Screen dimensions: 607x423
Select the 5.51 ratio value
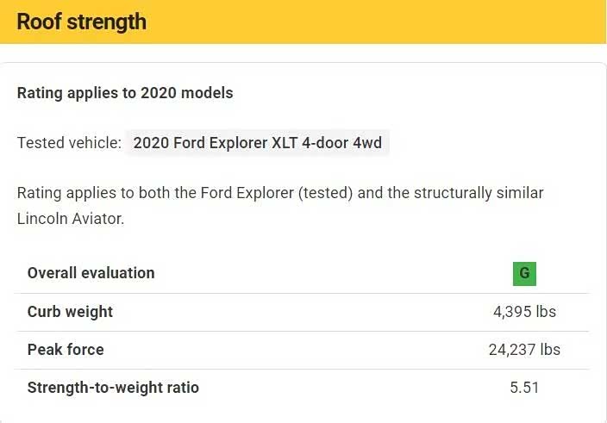(524, 388)
